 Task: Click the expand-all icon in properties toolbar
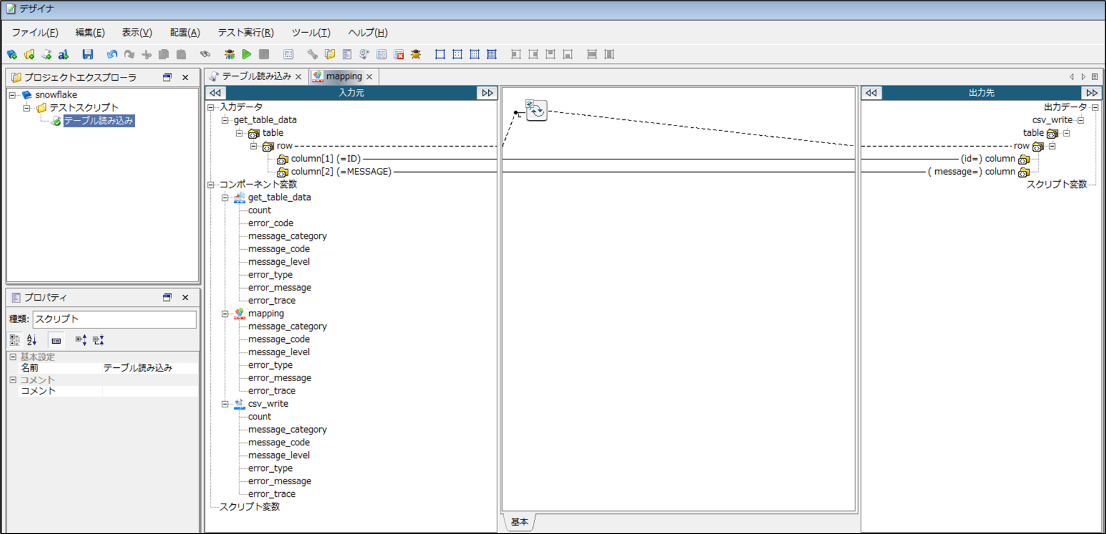click(x=81, y=340)
